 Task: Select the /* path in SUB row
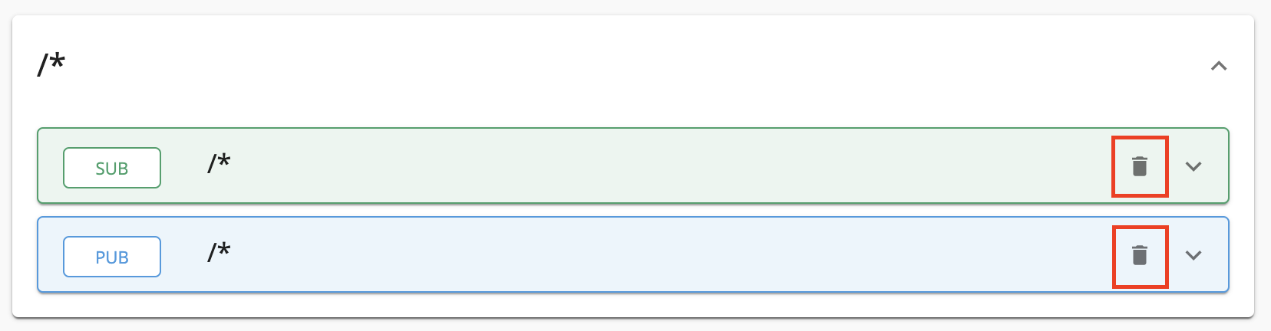[x=219, y=163]
